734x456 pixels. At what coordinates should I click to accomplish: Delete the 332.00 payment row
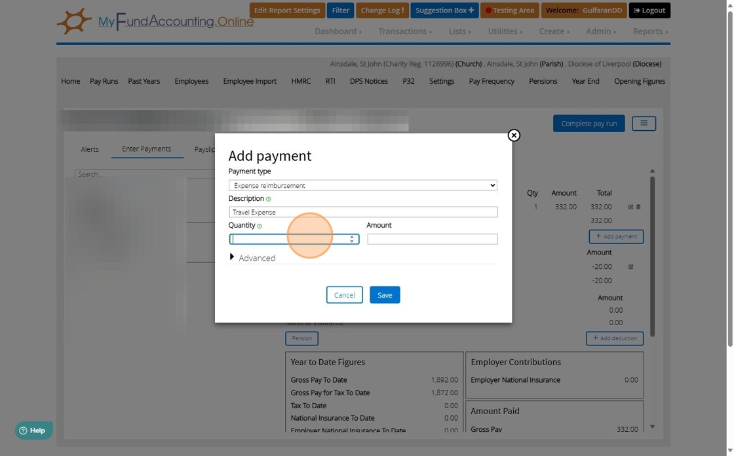(x=638, y=207)
